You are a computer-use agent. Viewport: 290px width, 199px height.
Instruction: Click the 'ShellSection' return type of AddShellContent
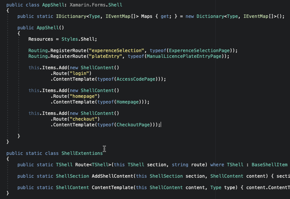[72, 176]
